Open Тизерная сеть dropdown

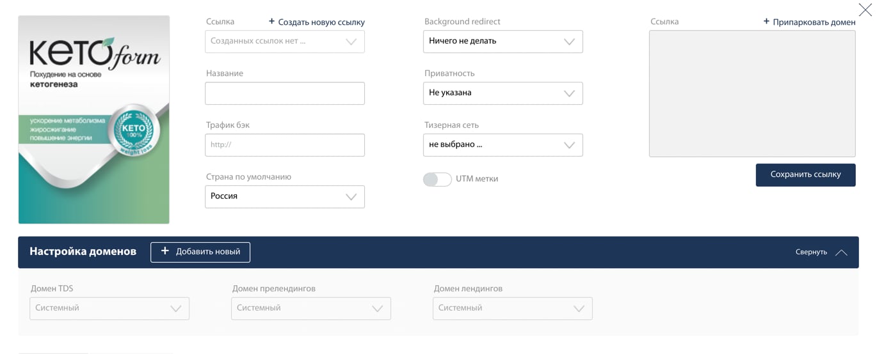click(x=503, y=145)
